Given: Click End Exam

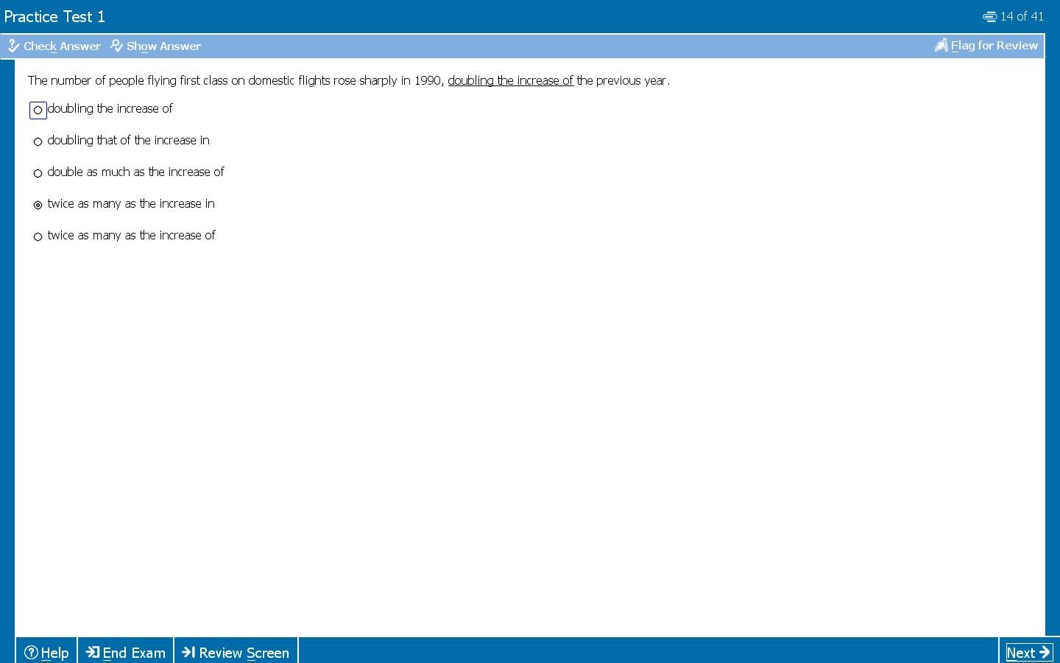Looking at the screenshot, I should pos(133,652).
